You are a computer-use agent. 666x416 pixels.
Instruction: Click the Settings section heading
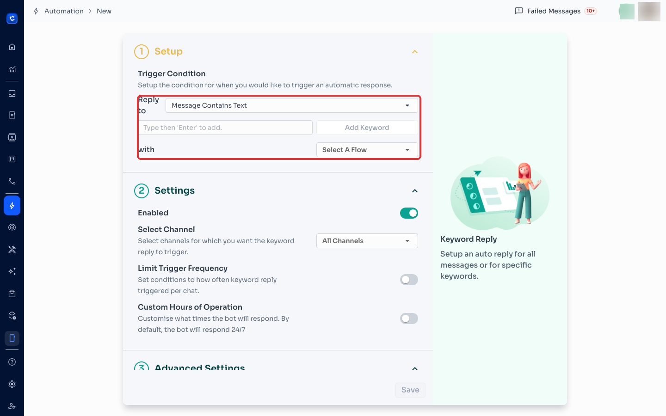point(174,190)
